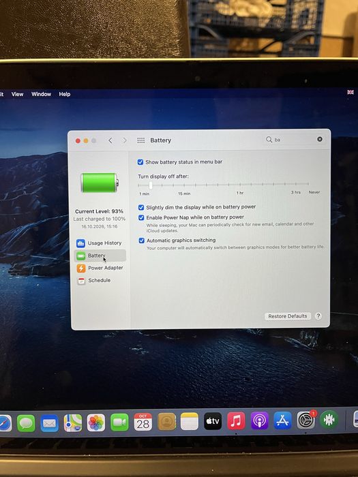Image resolution: width=358 pixels, height=477 pixels.
Task: Go forward with the right chevron
Action: [x=125, y=140]
